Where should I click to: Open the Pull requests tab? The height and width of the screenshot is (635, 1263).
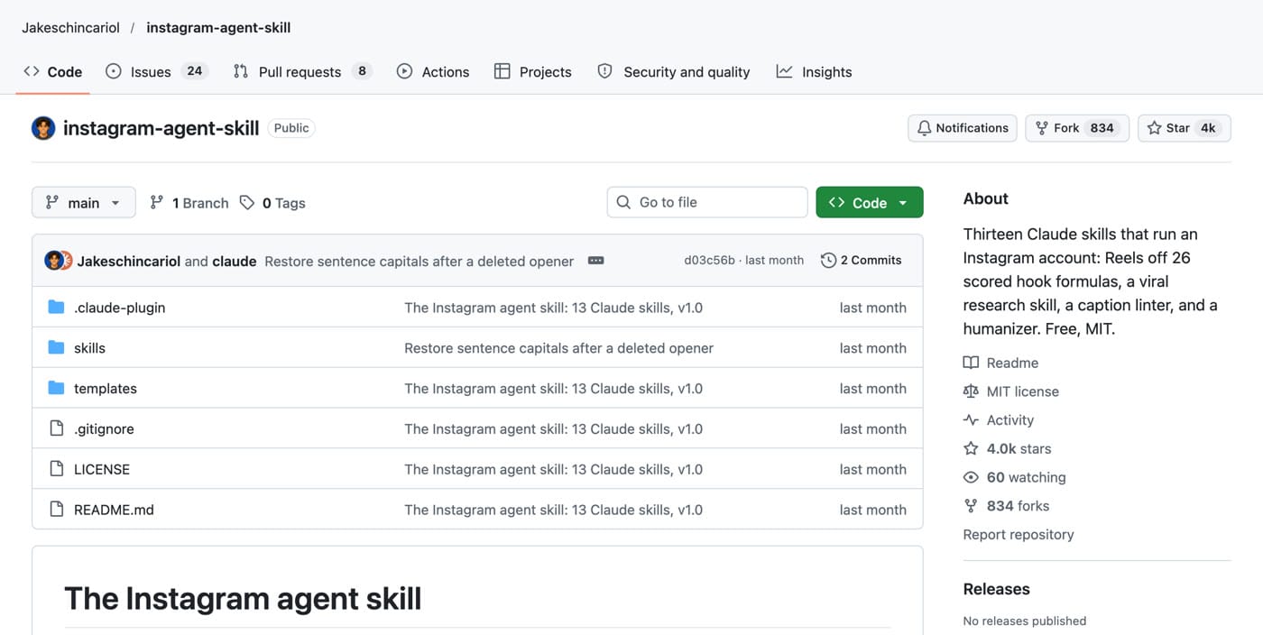[x=302, y=72]
